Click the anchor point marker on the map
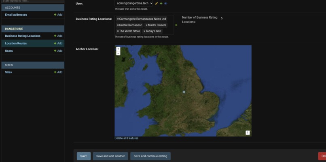Image resolution: width=326 pixels, height=162 pixels. point(184,92)
